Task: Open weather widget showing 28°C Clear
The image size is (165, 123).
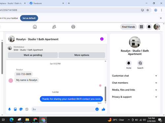Action: (116, 120)
